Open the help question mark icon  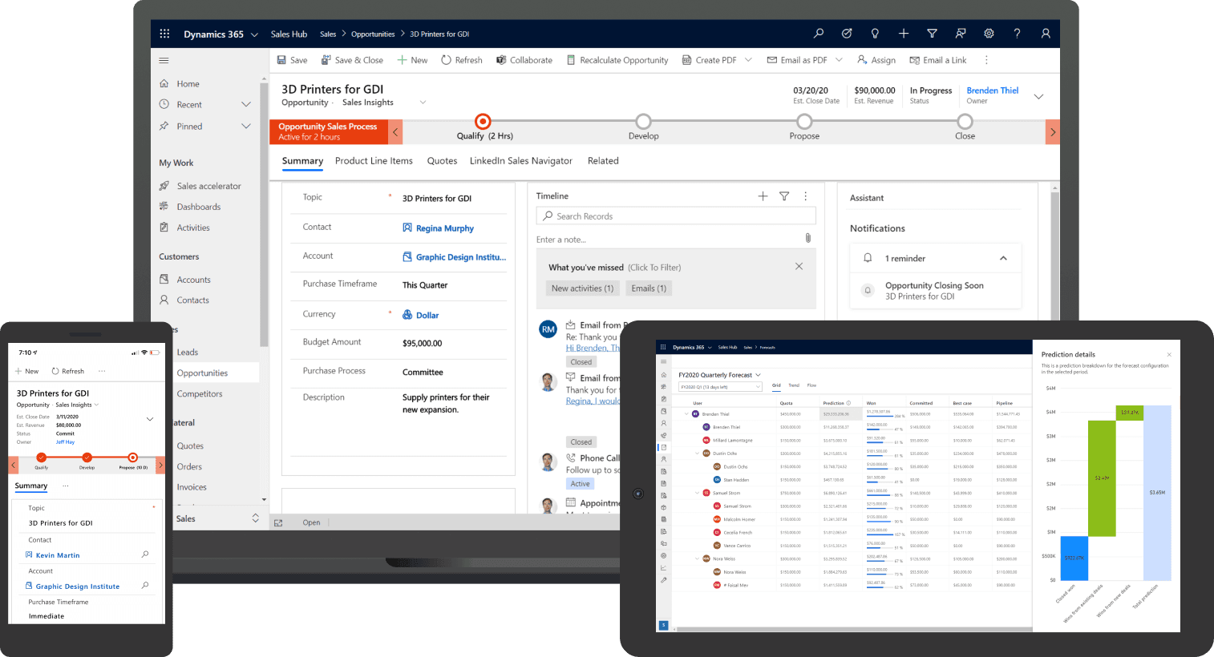1017,34
